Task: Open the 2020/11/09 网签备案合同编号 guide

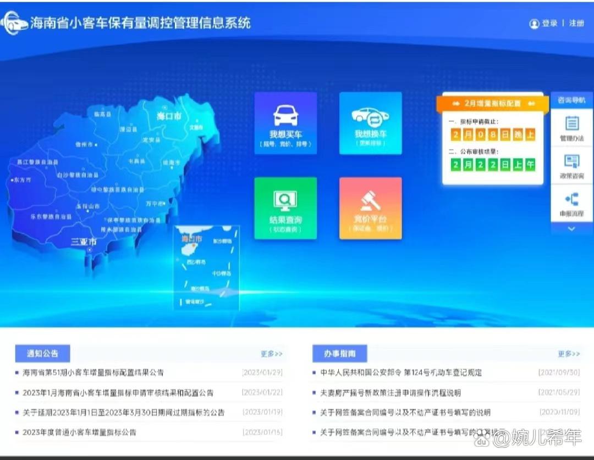Action: pos(405,412)
